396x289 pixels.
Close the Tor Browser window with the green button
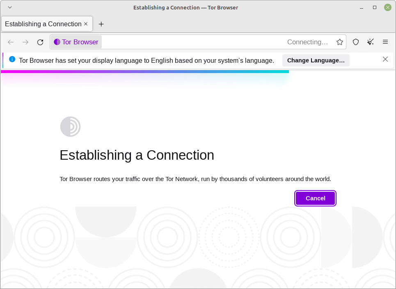388,7
